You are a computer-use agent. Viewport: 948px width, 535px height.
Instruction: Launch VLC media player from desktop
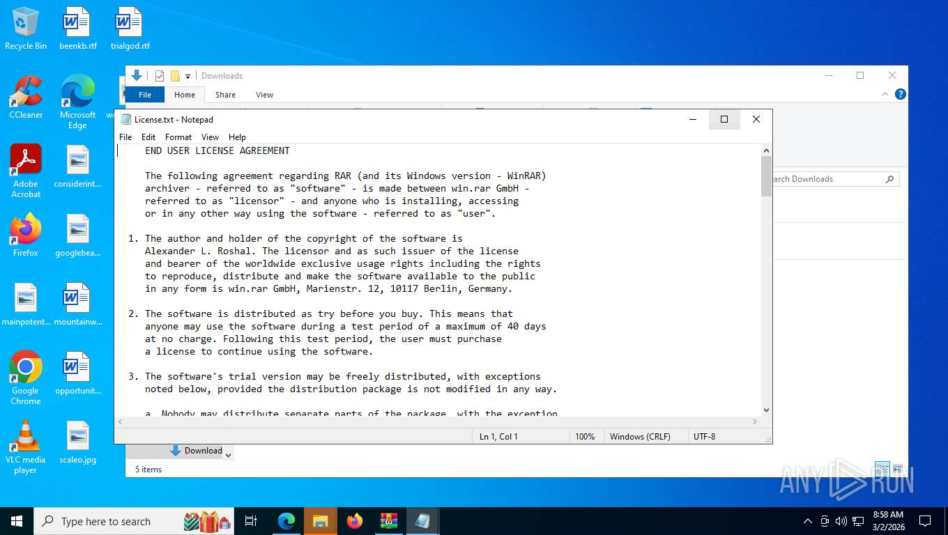tap(26, 447)
